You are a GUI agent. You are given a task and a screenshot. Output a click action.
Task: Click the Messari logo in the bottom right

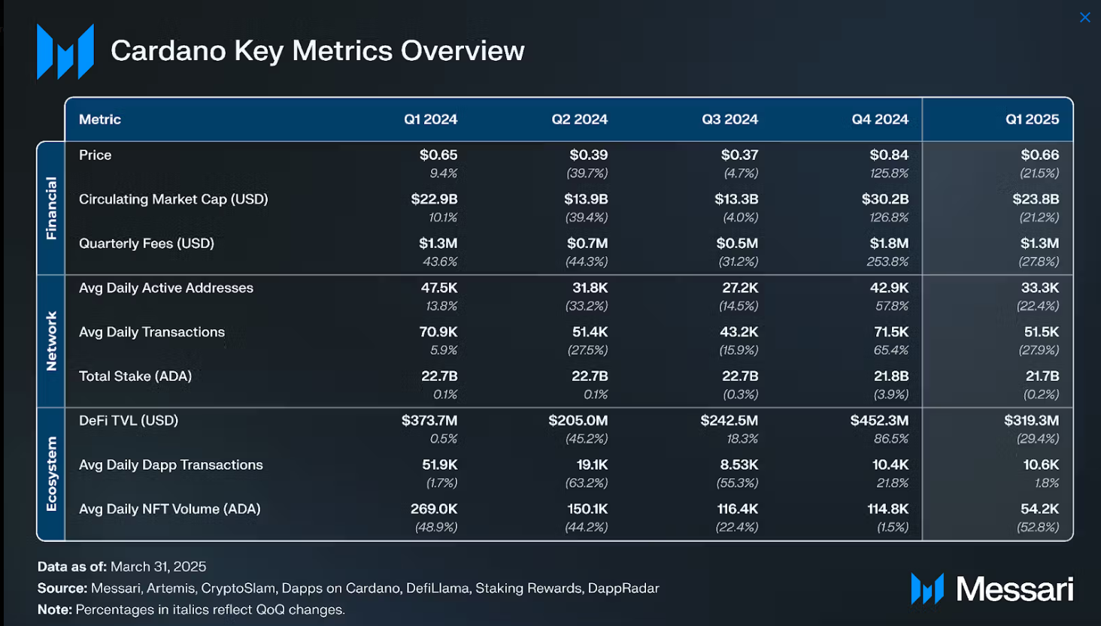992,589
